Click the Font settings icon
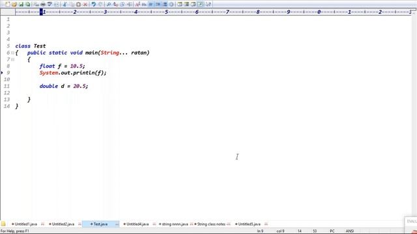The height and width of the screenshot is (234, 417). coord(137,5)
